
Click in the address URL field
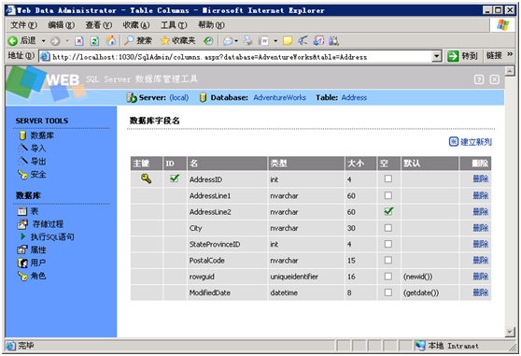[x=235, y=56]
